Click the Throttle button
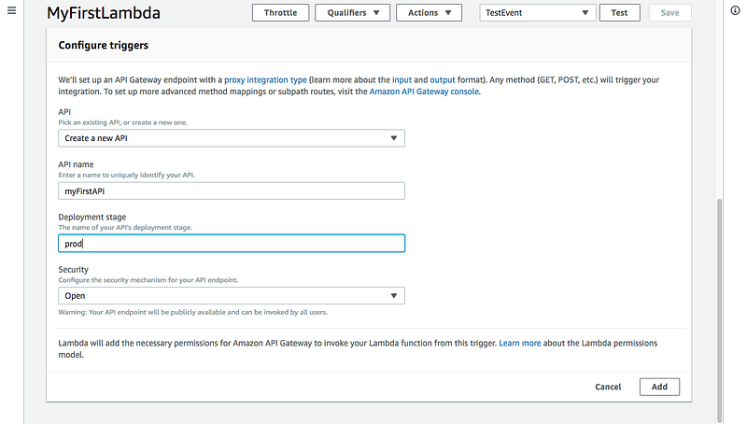 coord(281,13)
